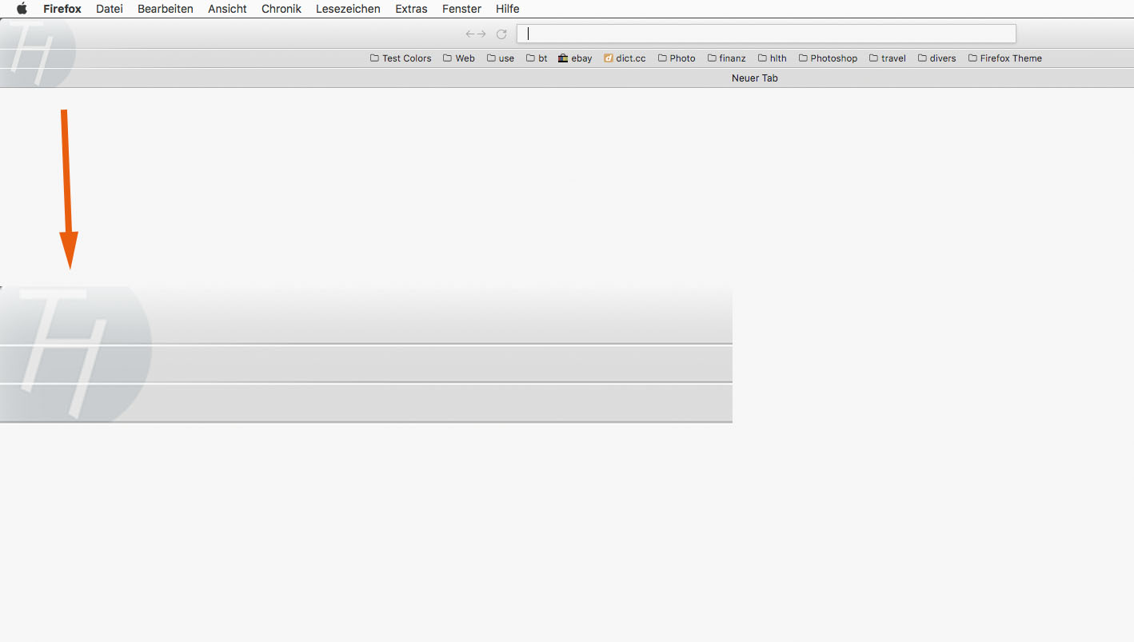The width and height of the screenshot is (1134, 642).
Task: Open the Firefox application menu
Action: [x=62, y=9]
